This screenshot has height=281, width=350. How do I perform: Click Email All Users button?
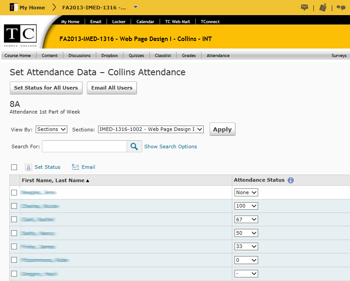(112, 88)
